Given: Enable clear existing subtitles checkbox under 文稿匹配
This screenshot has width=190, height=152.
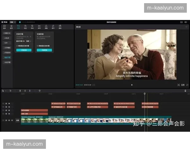Looking at the screenshot, I should (37, 46).
